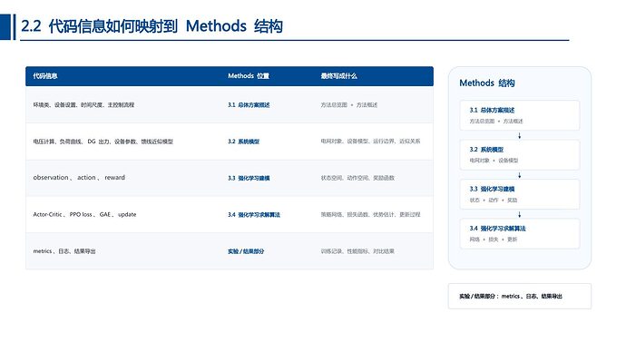Click '3.4 强化学习求解算法' in the table
The height and width of the screenshot is (352, 626).
(254, 215)
